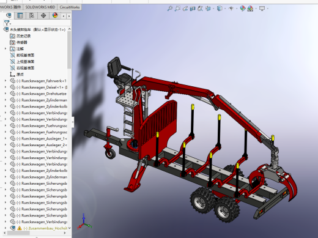Open the SOLIDWORKS MBD tab
Image resolution: width=318 pixels, height=238 pixels.
(x=40, y=7)
